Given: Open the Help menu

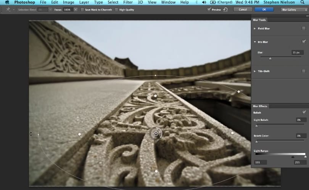Looking at the screenshot, I should pyautogui.click(x=185, y=2).
